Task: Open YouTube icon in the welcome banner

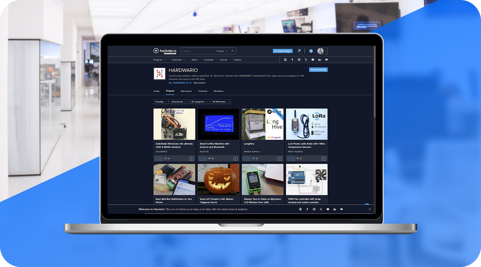Action: [328, 209]
